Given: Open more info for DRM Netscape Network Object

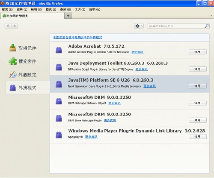Looking at the screenshot, I should pos(114,103).
